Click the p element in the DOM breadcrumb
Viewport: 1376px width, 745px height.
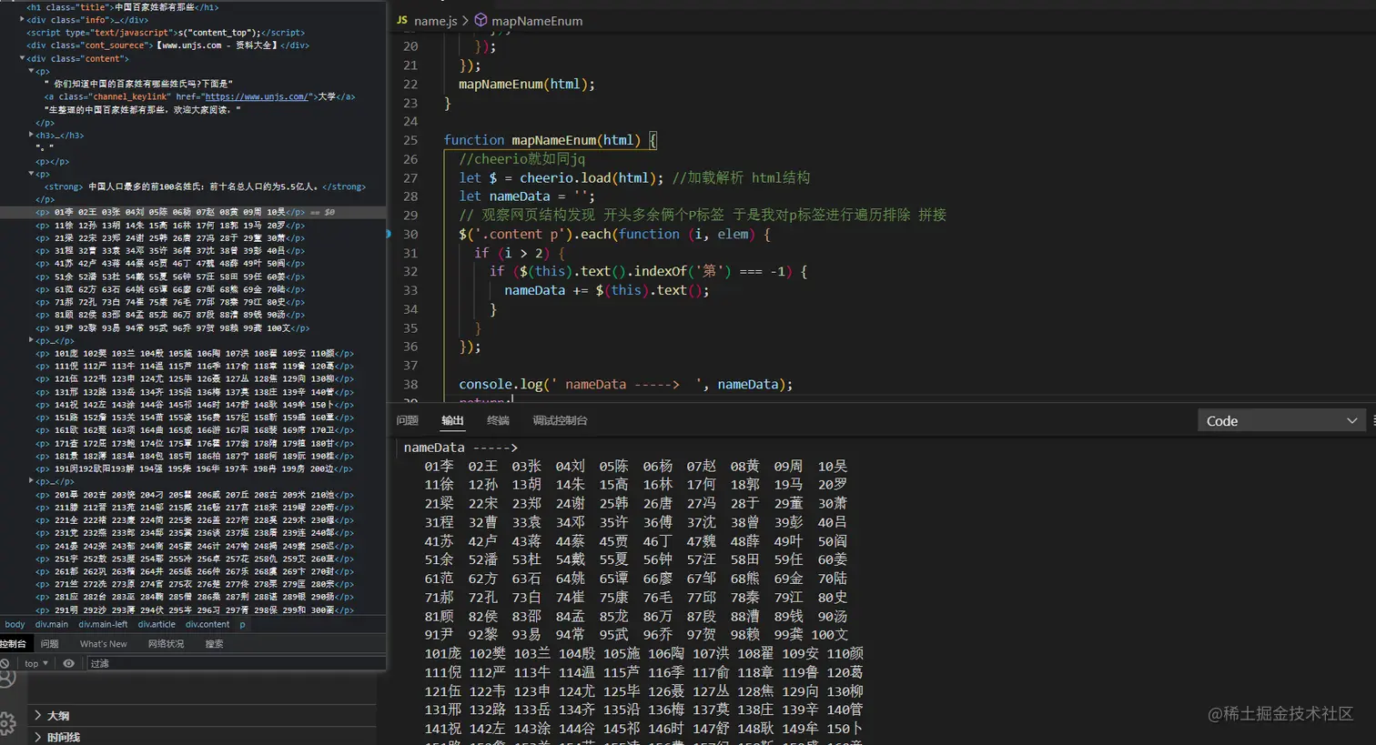click(242, 624)
